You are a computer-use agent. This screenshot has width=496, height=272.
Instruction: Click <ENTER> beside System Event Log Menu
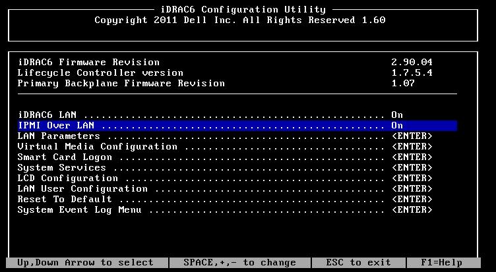coord(412,210)
